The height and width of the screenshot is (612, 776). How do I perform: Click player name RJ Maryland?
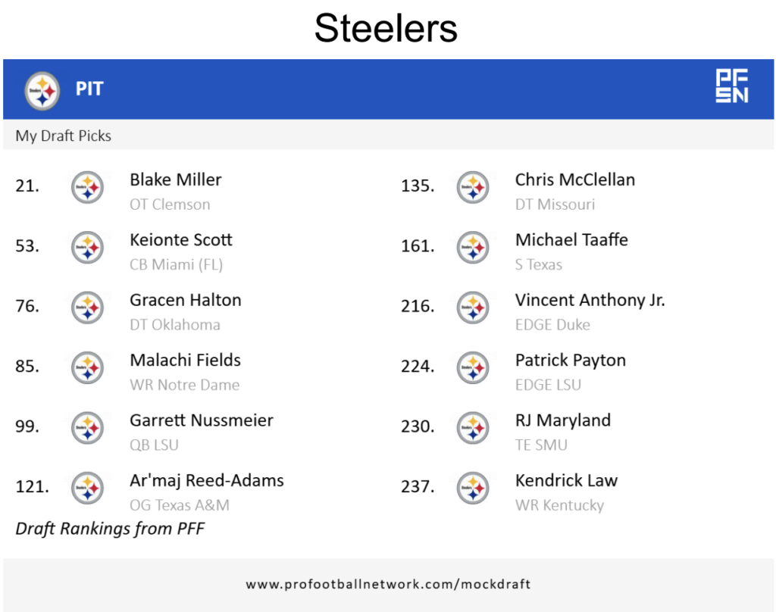pyautogui.click(x=562, y=420)
